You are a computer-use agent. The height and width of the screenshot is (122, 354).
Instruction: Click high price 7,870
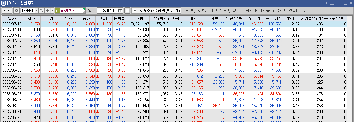(53, 24)
